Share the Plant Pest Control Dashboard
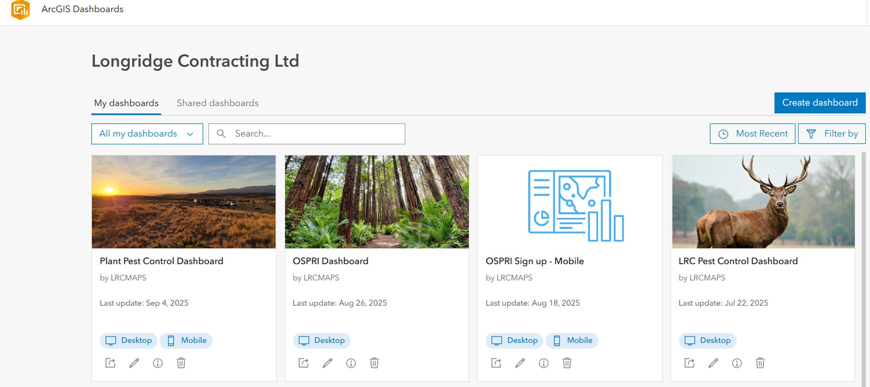Image resolution: width=870 pixels, height=387 pixels. click(110, 363)
